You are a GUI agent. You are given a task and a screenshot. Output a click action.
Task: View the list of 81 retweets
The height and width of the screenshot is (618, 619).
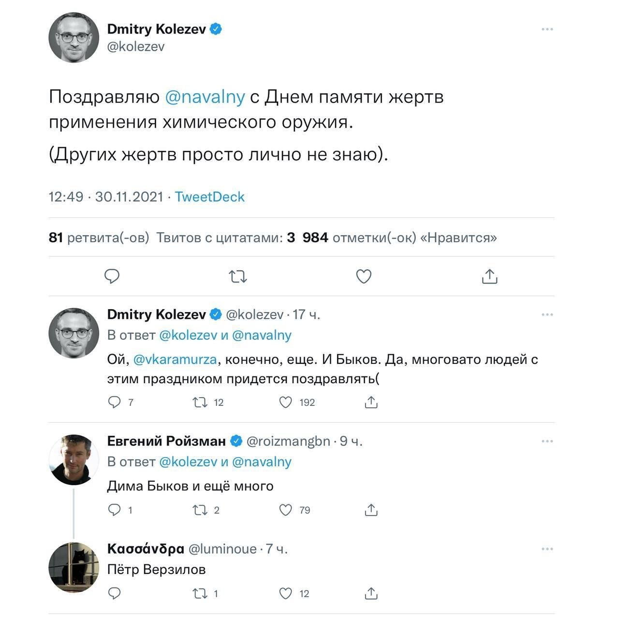[99, 238]
